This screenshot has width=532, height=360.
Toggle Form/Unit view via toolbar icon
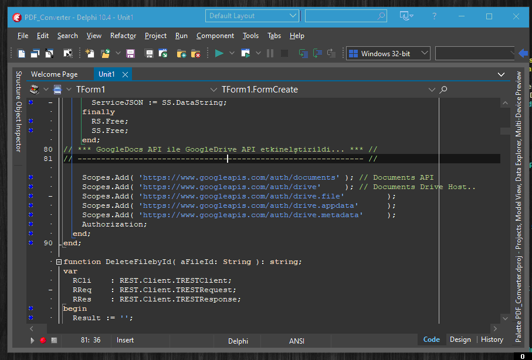tap(49, 53)
